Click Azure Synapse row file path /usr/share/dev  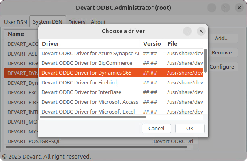pos(185,54)
